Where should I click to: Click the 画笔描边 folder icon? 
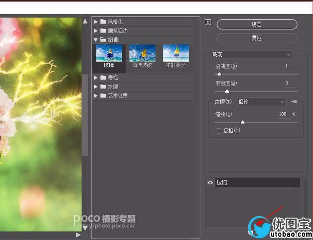[x=103, y=30]
